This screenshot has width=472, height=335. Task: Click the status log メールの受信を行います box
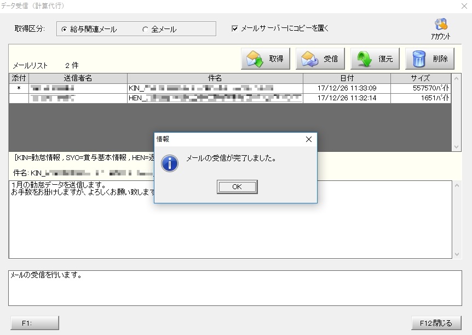point(235,288)
